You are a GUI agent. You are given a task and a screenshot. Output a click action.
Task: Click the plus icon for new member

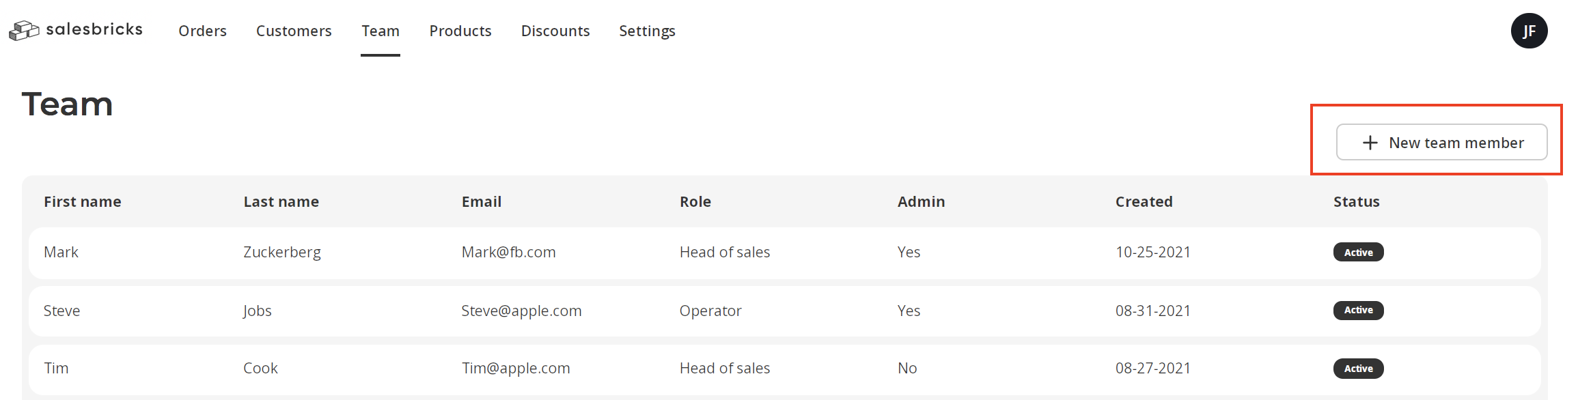point(1370,143)
